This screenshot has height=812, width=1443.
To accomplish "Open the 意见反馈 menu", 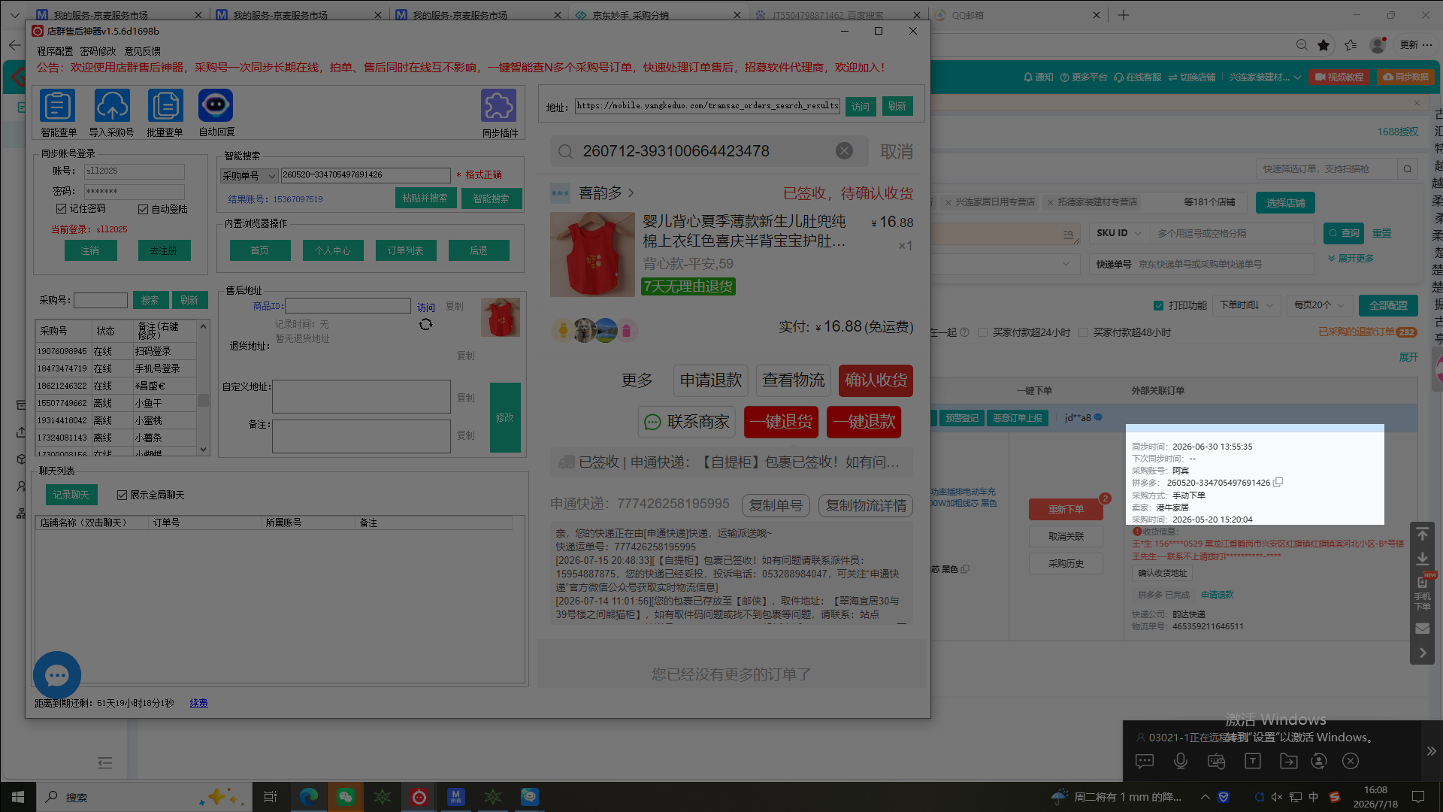I will (x=142, y=51).
